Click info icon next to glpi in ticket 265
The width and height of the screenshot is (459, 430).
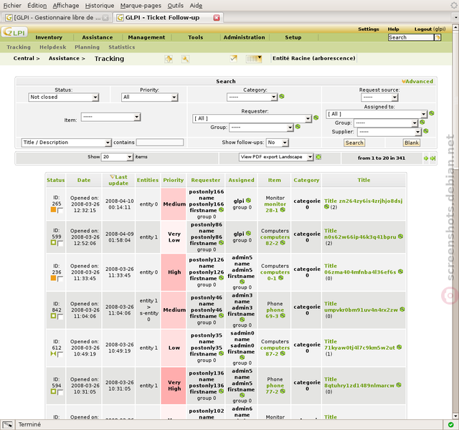[249, 201]
